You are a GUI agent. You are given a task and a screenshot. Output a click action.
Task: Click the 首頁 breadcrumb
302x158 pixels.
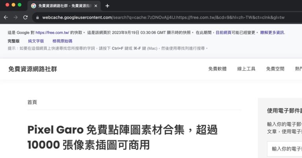[32, 102]
